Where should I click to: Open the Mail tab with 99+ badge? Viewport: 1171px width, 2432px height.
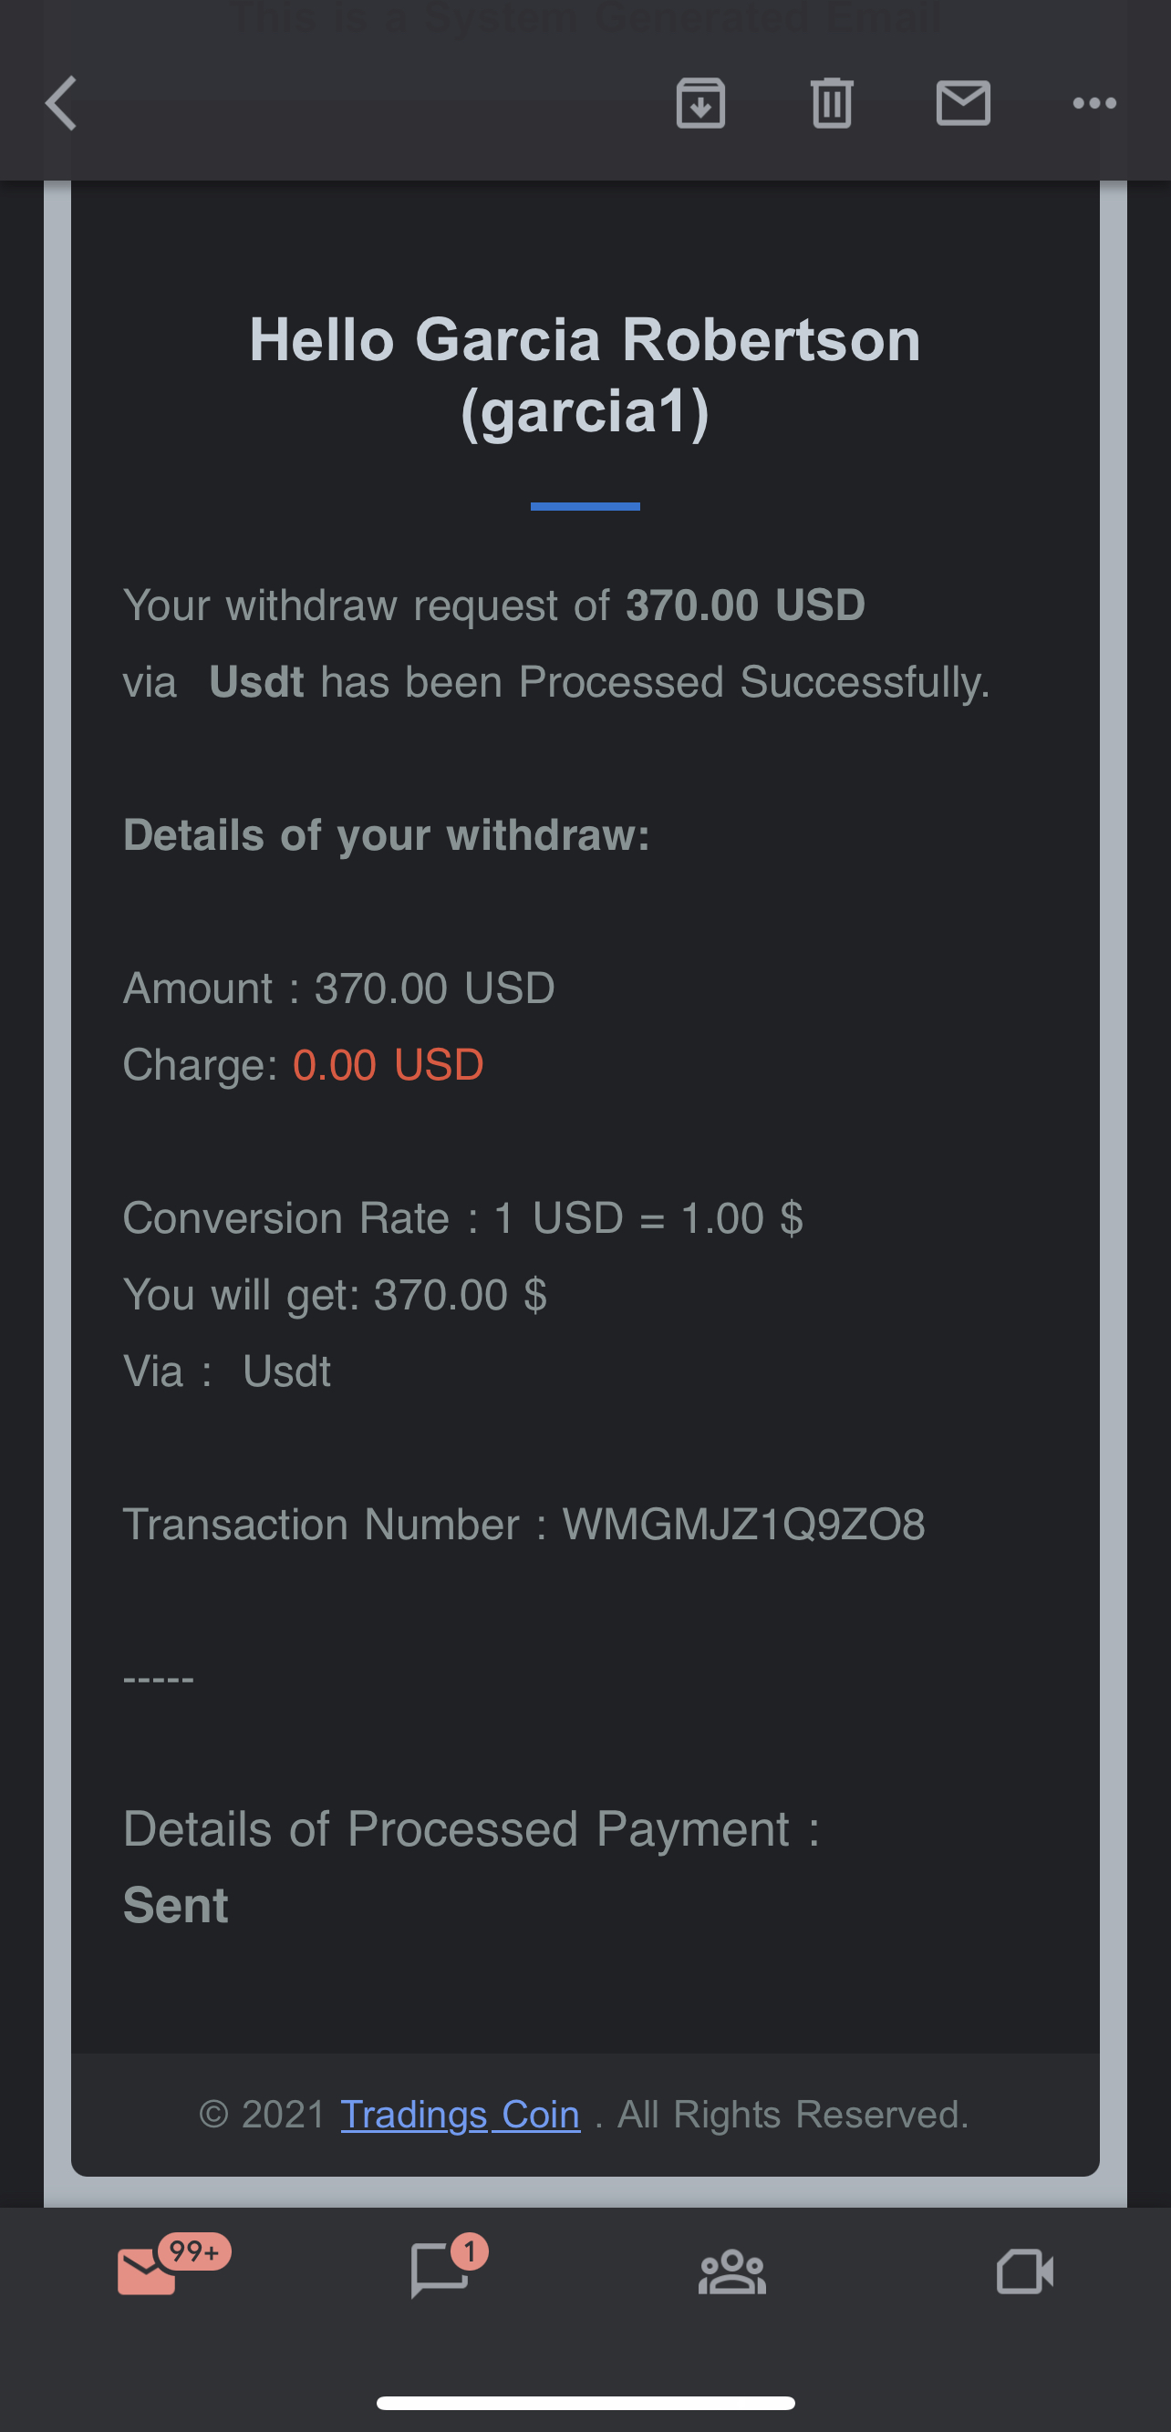pos(148,2272)
